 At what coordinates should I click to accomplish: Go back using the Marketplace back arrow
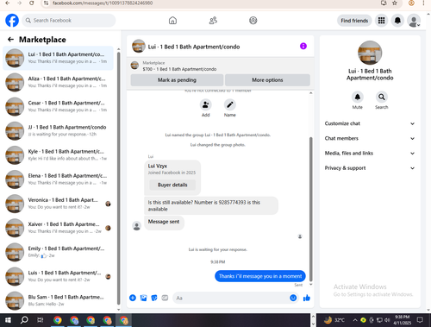pos(11,40)
